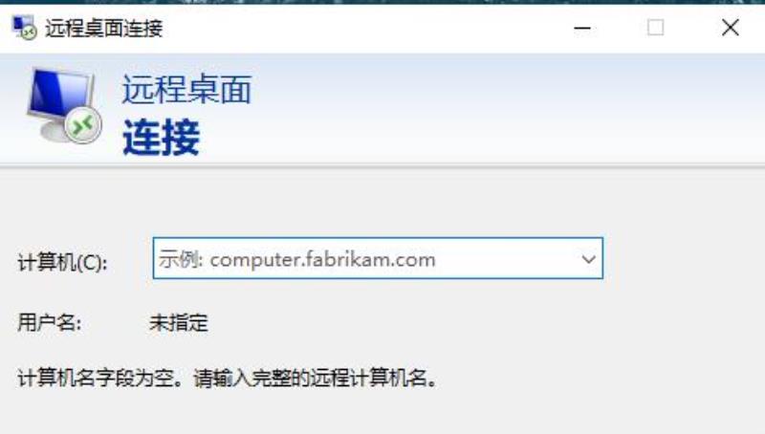Focus the computer name input field
The height and width of the screenshot is (434, 765).
point(378,258)
